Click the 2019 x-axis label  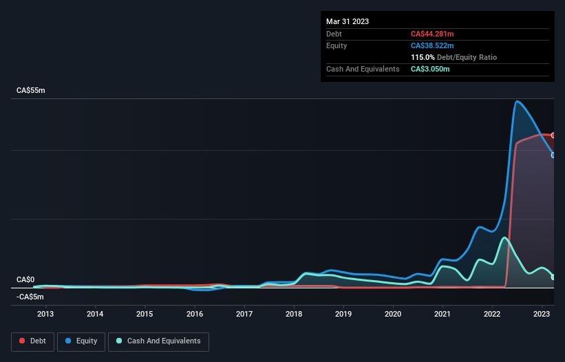[x=343, y=314]
